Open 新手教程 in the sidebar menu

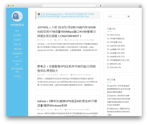tap(17, 35)
